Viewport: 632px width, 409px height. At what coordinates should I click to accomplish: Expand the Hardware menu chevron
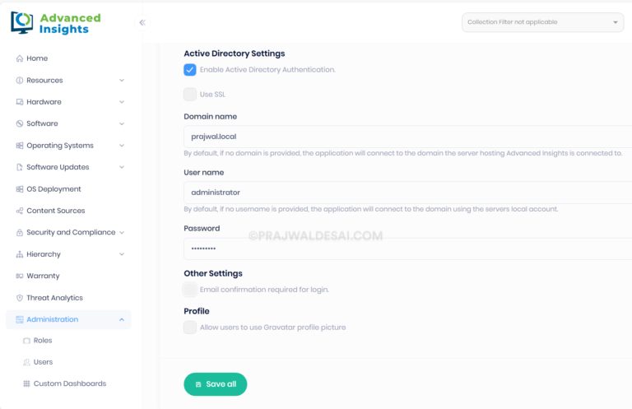pos(122,102)
